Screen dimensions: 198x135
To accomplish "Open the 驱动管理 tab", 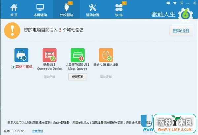I will pos(93,10).
